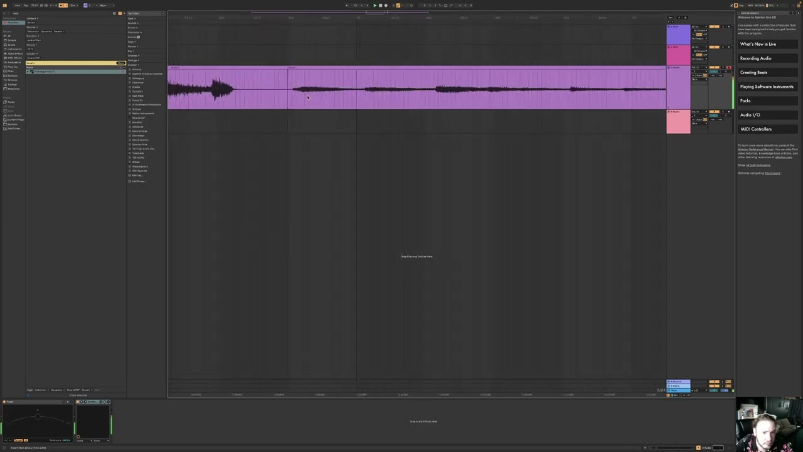Click Add Tag in Tag Editor
The image size is (803, 452).
[x=136, y=176]
